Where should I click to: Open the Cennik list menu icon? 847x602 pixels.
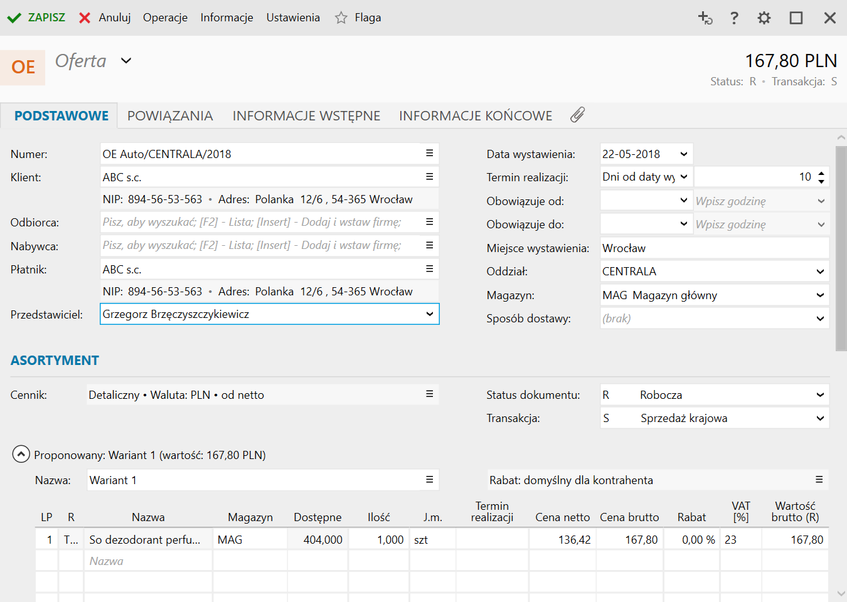430,394
